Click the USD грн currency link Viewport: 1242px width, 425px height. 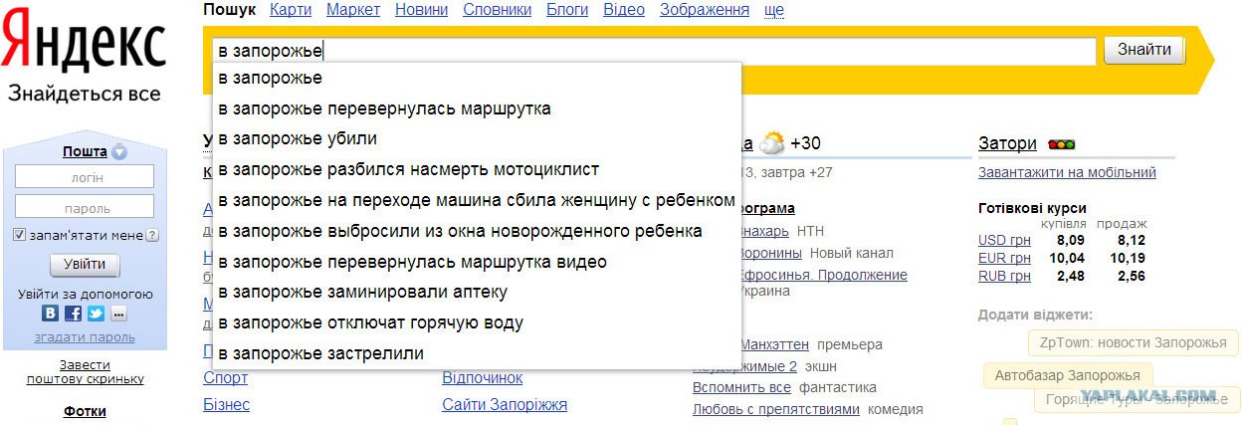1004,240
